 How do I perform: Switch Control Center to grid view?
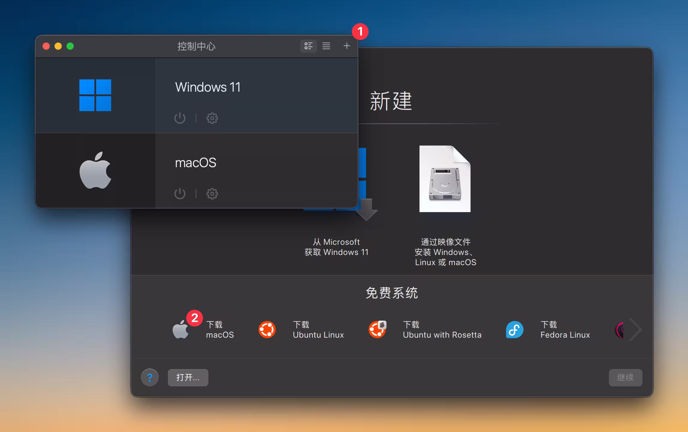309,46
